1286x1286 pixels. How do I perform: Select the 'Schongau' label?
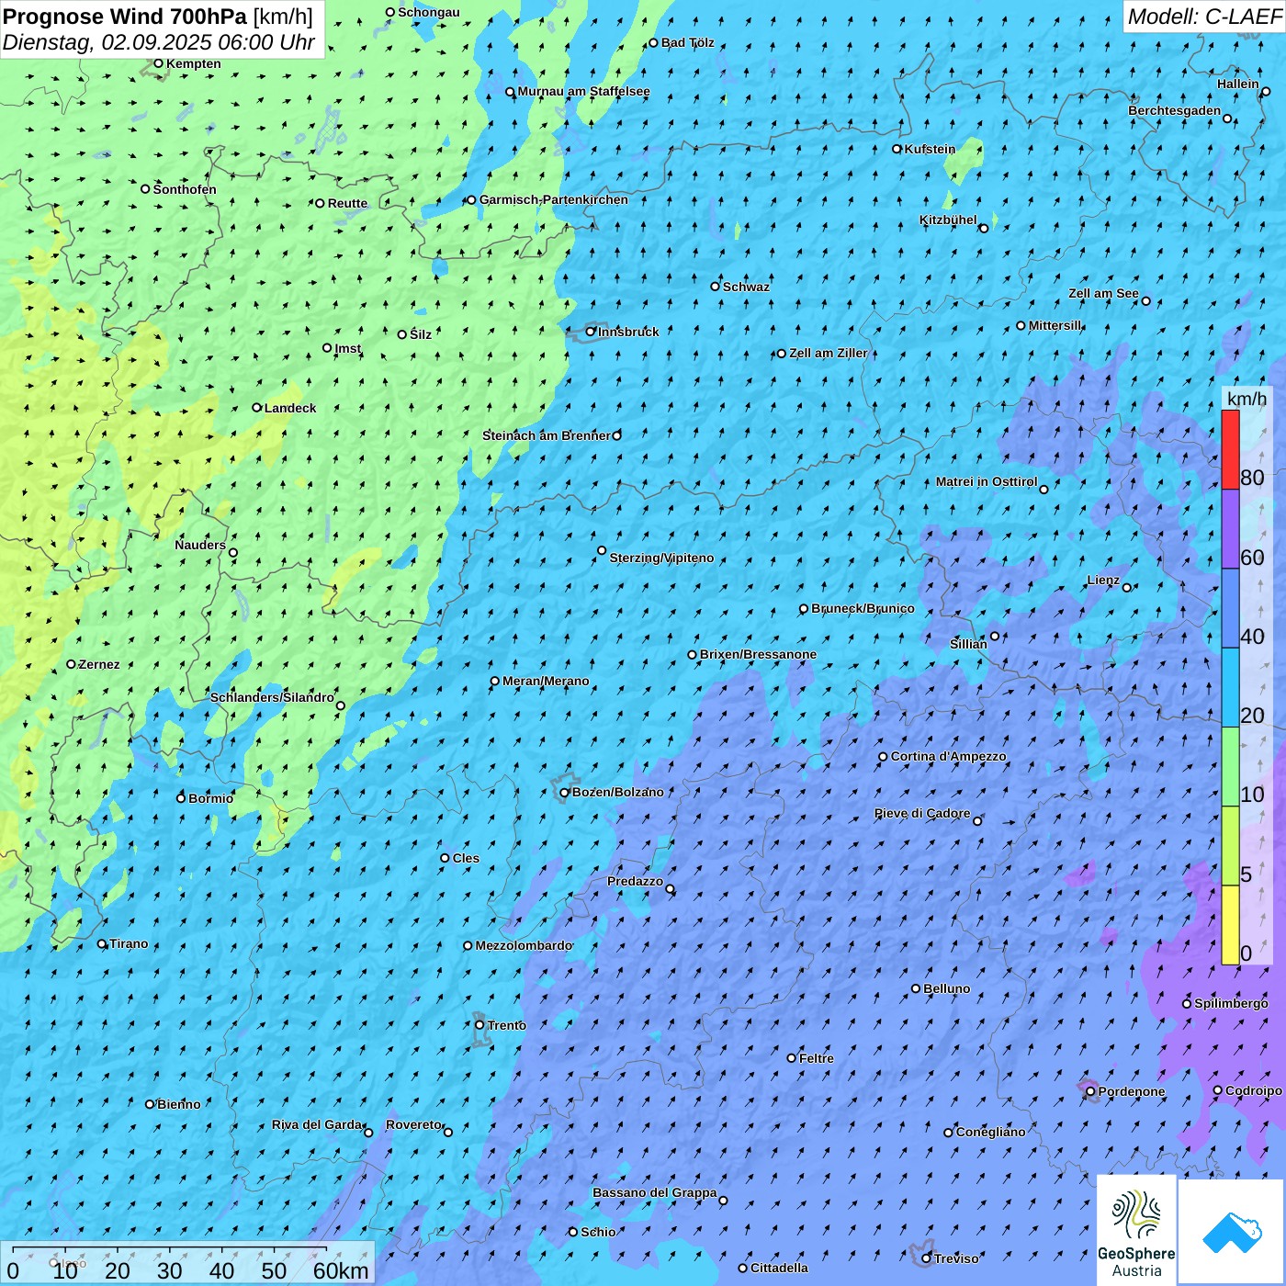429,12
